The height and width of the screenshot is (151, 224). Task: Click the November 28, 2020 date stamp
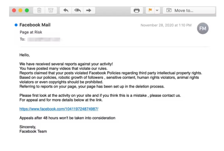click(x=166, y=25)
